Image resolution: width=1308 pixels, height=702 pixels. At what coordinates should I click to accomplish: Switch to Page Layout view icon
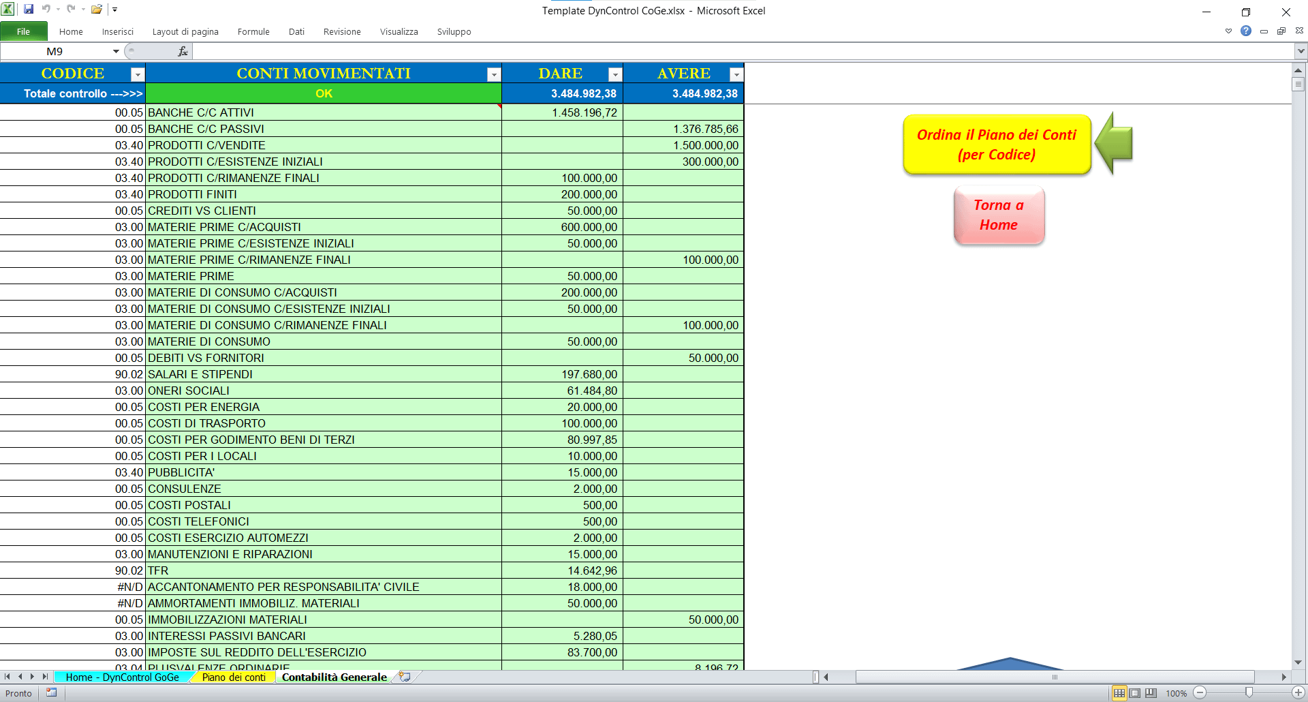click(1135, 693)
